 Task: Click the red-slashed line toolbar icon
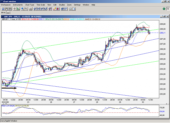(x=50, y=9)
